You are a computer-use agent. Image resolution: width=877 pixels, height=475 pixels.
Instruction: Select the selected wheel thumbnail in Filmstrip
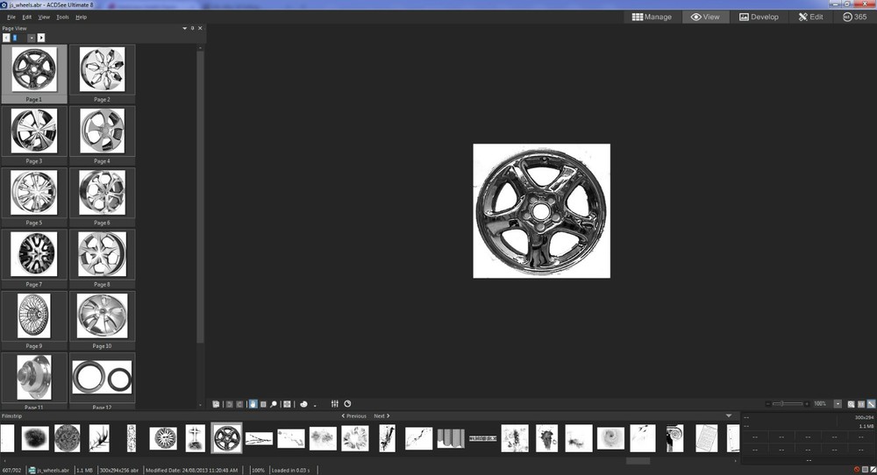(226, 437)
